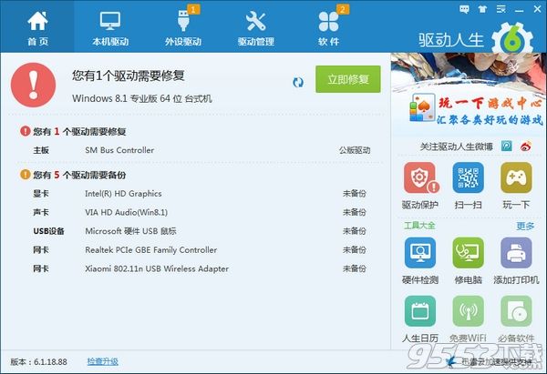This screenshot has width=547, height=374.
Task: Click 关注驱动人生微博 label
Action: tap(457, 147)
